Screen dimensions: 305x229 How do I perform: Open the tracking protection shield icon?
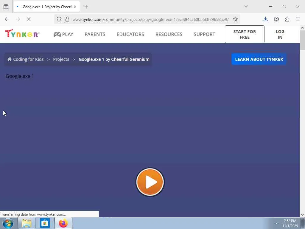[x=59, y=19]
